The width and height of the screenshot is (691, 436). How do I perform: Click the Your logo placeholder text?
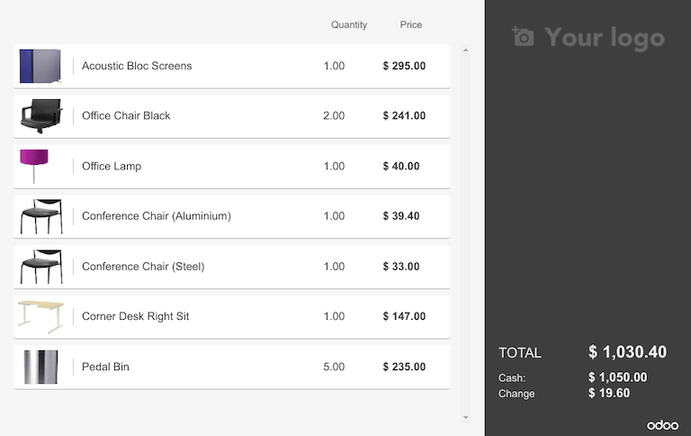[x=605, y=38]
